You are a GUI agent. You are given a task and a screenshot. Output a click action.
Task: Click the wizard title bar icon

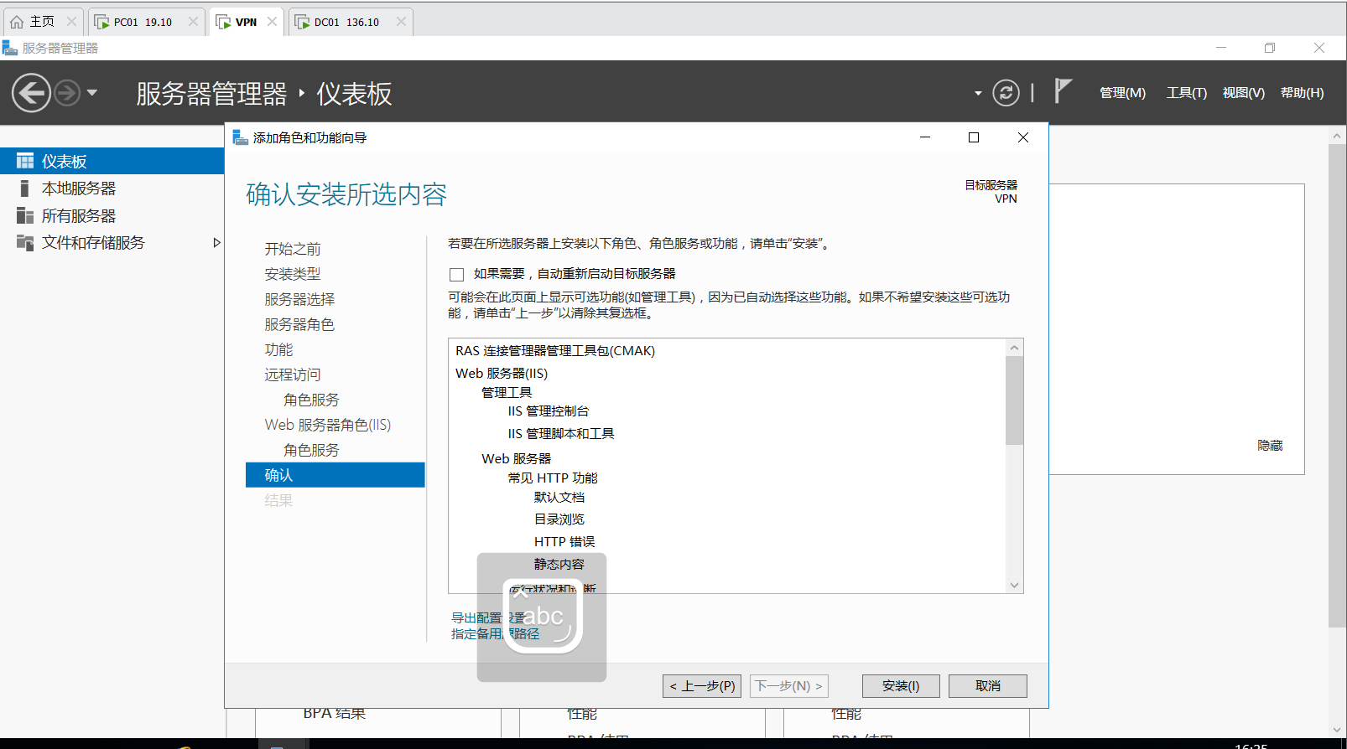(x=240, y=137)
